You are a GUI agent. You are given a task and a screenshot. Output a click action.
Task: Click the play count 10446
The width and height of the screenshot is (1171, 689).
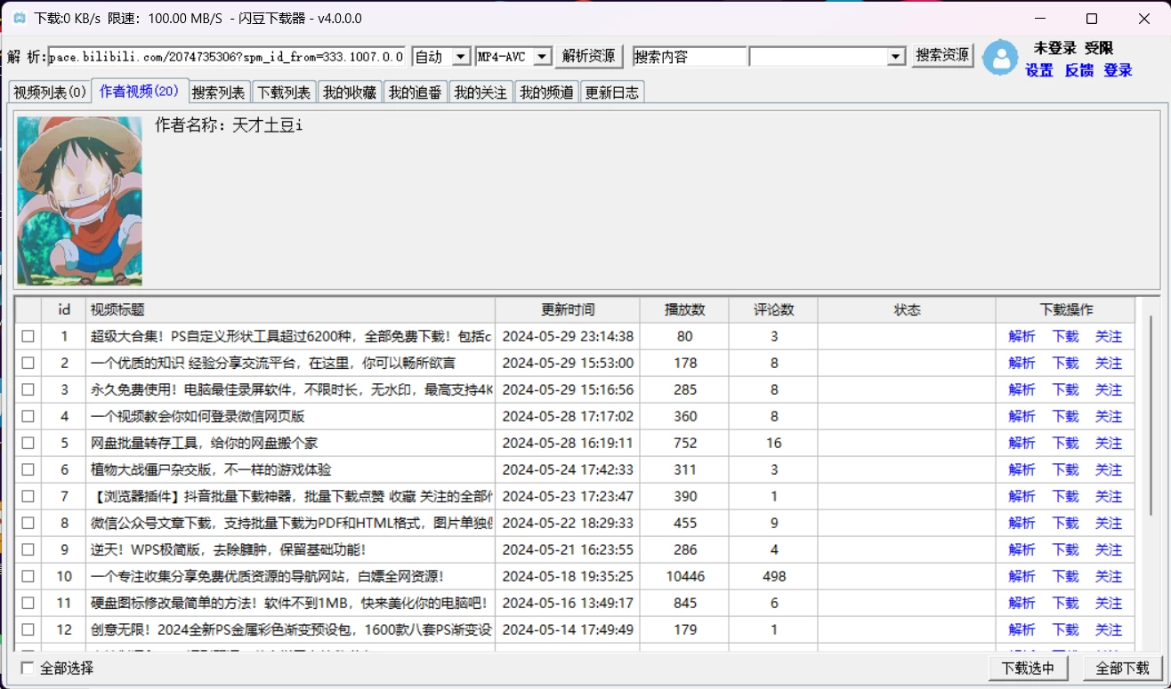(x=685, y=576)
